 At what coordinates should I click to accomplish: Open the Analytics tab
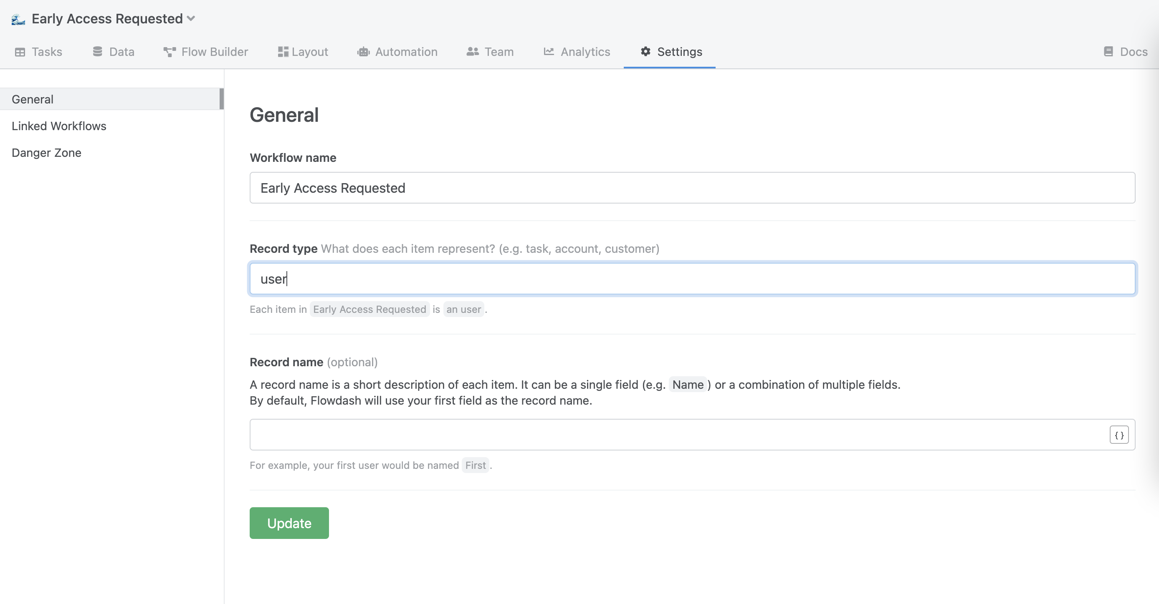pyautogui.click(x=577, y=52)
